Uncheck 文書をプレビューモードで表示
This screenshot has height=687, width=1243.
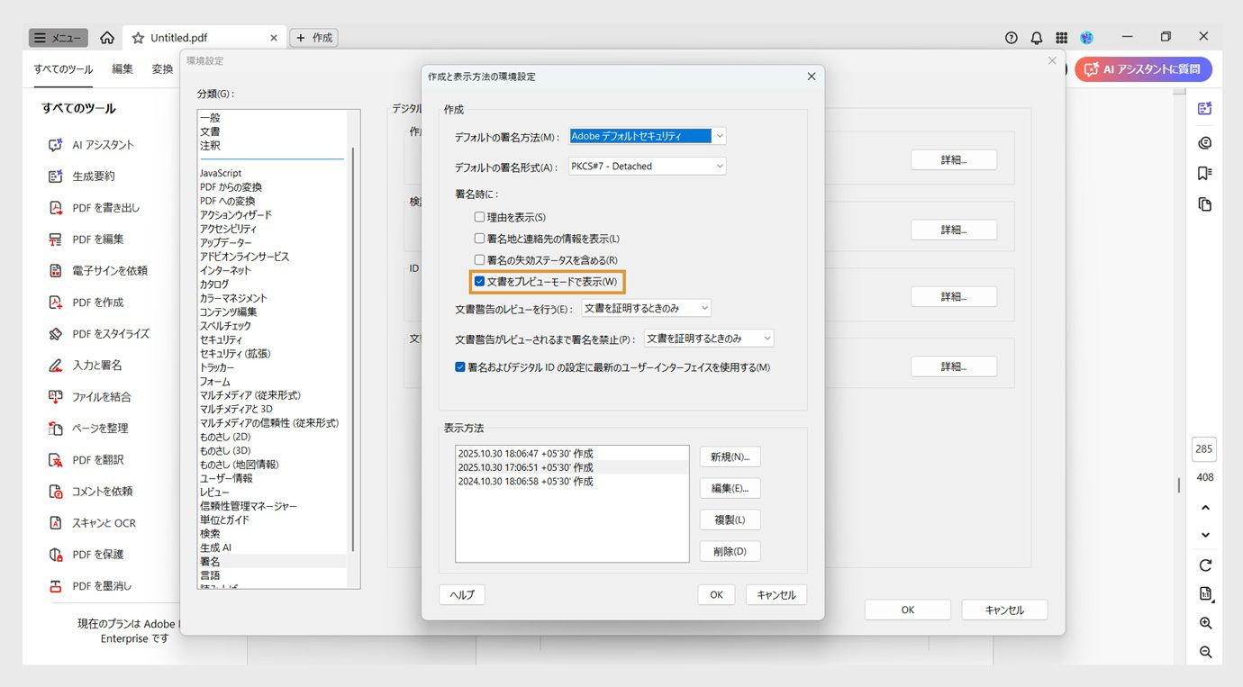pos(478,281)
